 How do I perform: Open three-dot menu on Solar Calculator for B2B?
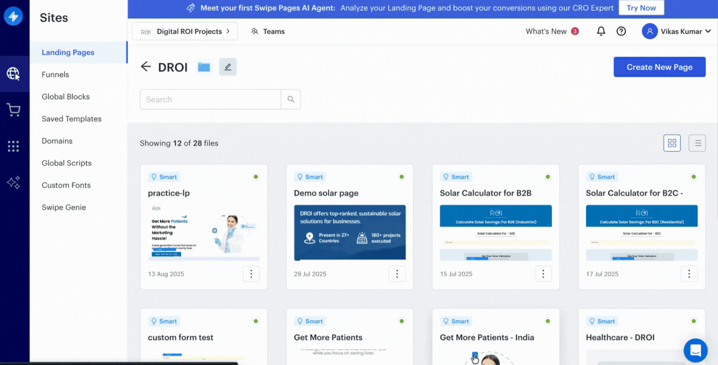(x=543, y=274)
